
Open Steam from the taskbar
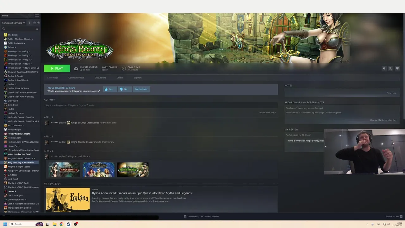pyautogui.click(x=68, y=224)
